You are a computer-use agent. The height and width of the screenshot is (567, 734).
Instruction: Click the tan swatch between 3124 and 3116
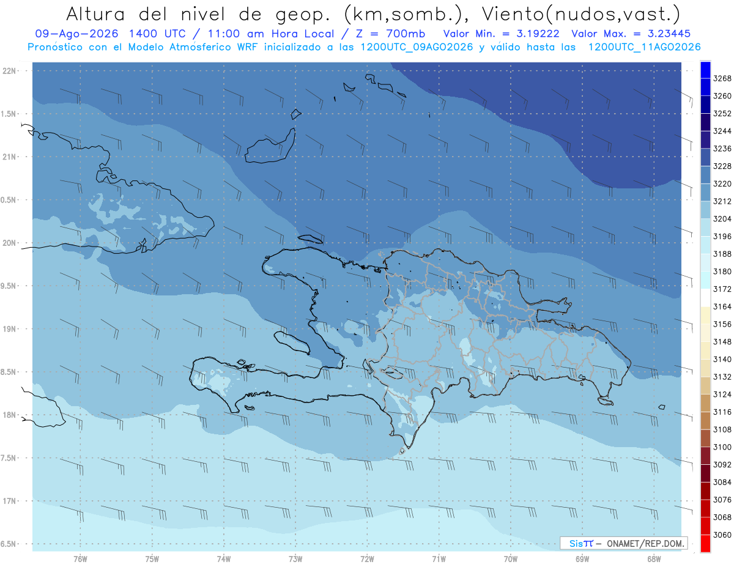click(705, 403)
